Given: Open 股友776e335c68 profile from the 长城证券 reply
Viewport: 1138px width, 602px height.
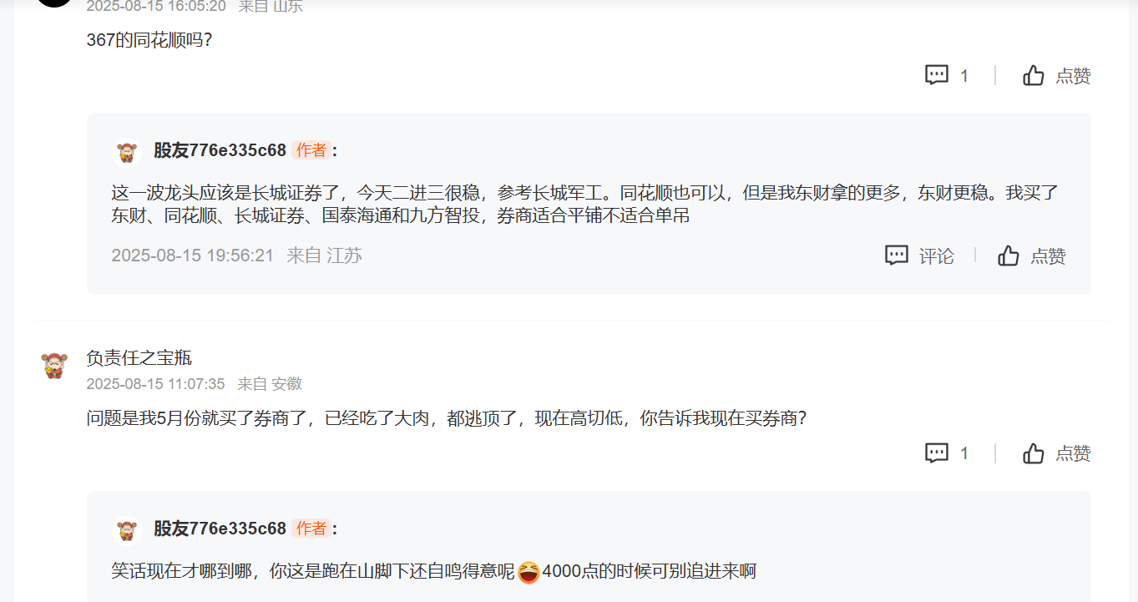Looking at the screenshot, I should pos(220,151).
